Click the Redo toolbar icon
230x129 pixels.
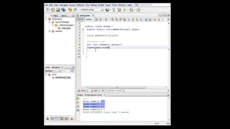tap(75, 10)
